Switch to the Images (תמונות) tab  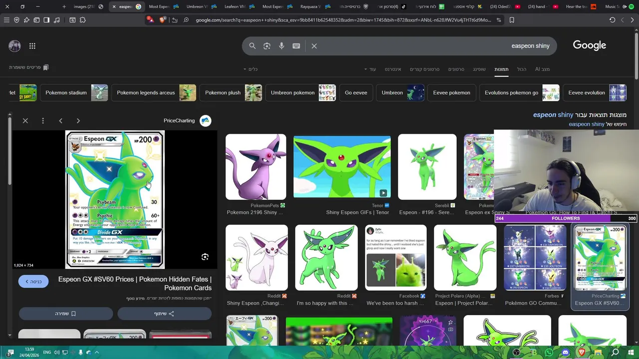[x=501, y=69]
